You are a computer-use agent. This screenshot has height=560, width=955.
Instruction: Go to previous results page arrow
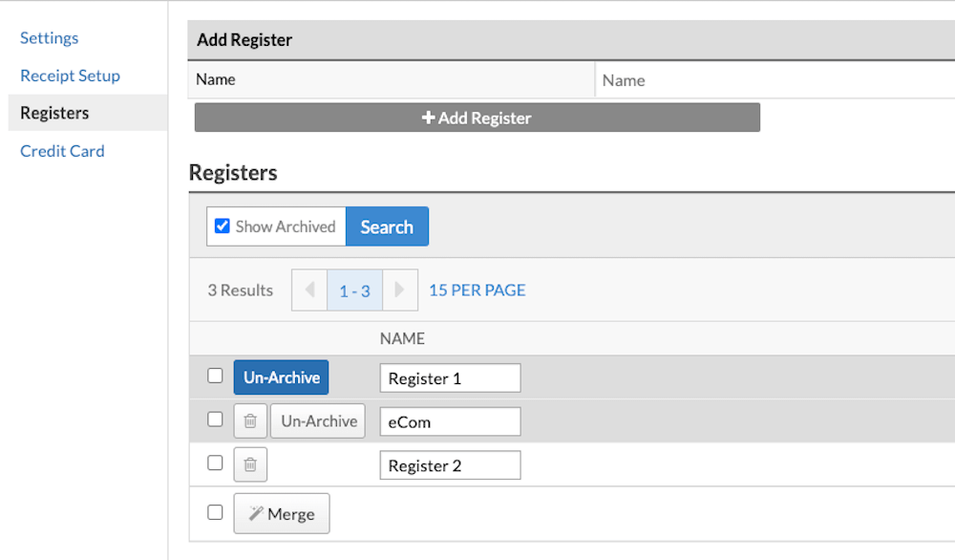pos(309,291)
